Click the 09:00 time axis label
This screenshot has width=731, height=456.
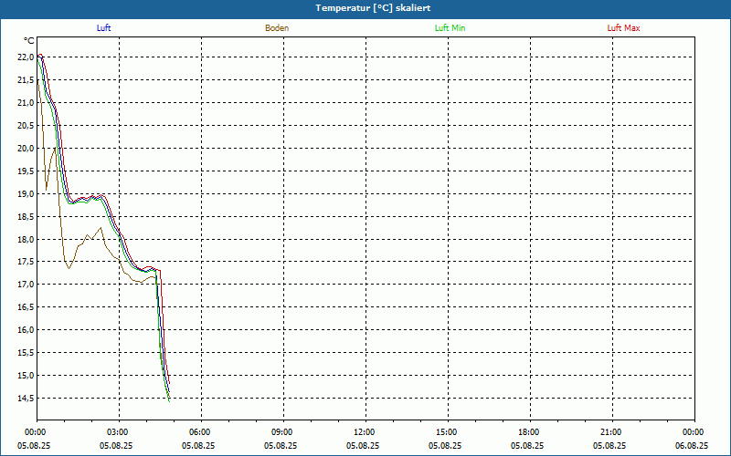[x=281, y=432]
